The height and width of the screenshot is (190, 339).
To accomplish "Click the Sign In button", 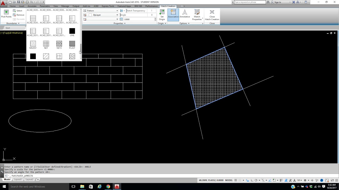I will click(x=276, y=2).
